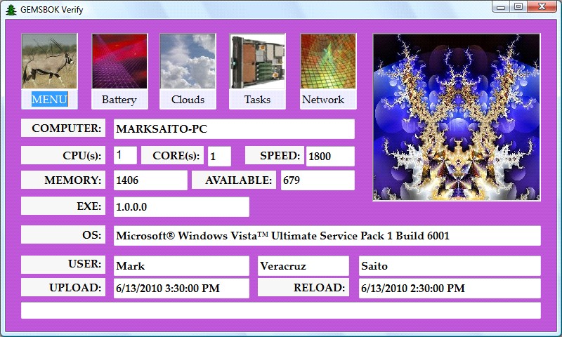The height and width of the screenshot is (337, 562).
Task: Click the CPU(s): label
Action: [x=63, y=155]
